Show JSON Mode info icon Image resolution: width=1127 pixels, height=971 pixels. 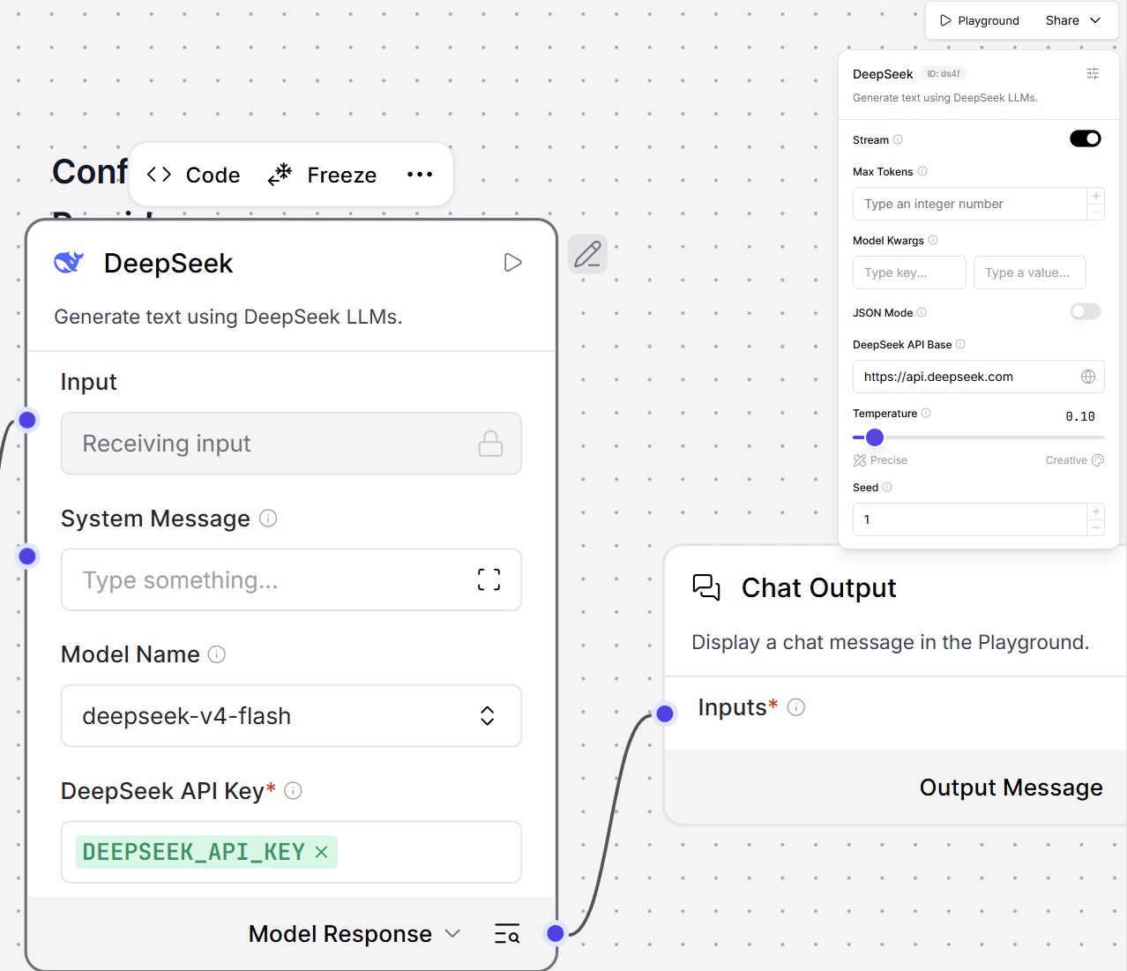coord(922,312)
